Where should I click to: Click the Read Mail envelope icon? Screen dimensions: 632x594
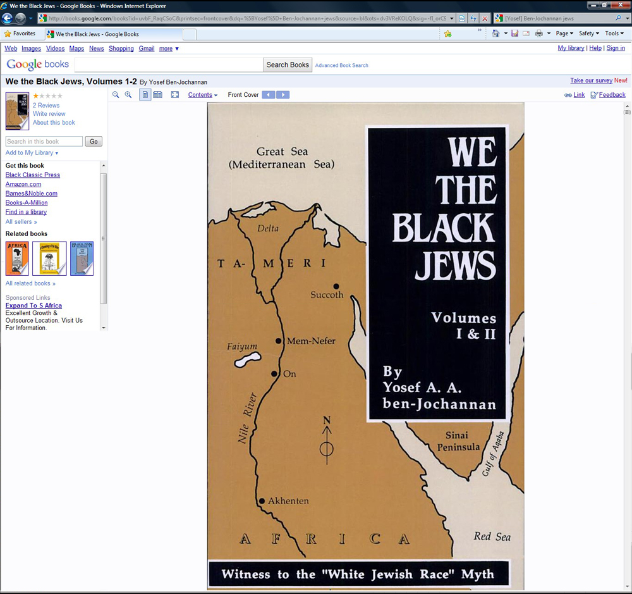click(526, 34)
